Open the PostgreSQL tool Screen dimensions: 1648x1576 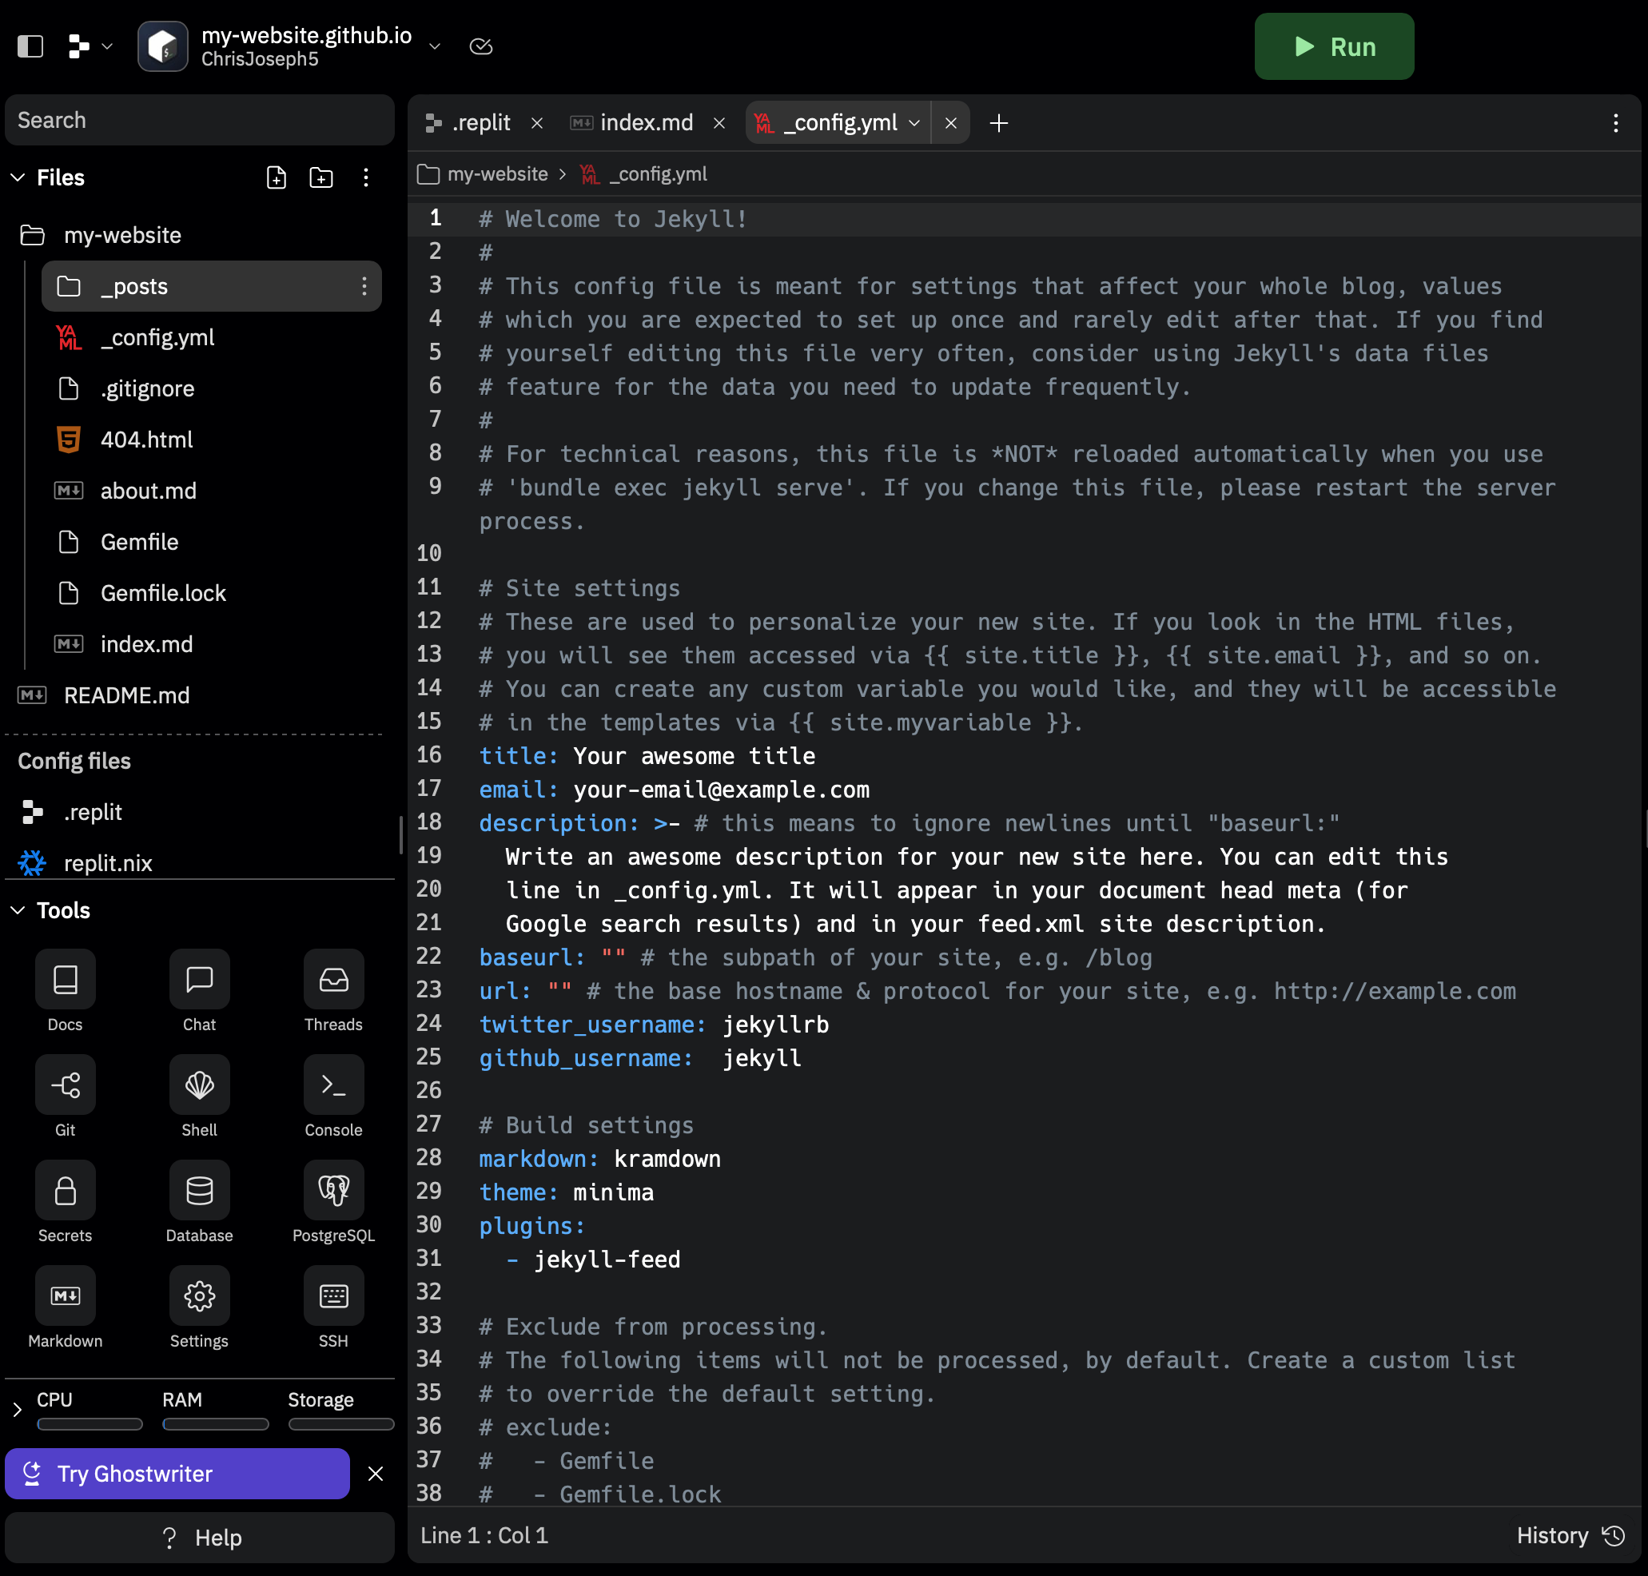point(333,1191)
